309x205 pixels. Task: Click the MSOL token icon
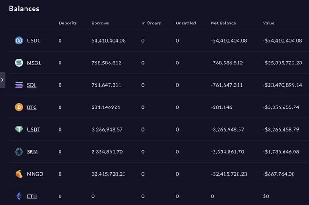tap(19, 63)
